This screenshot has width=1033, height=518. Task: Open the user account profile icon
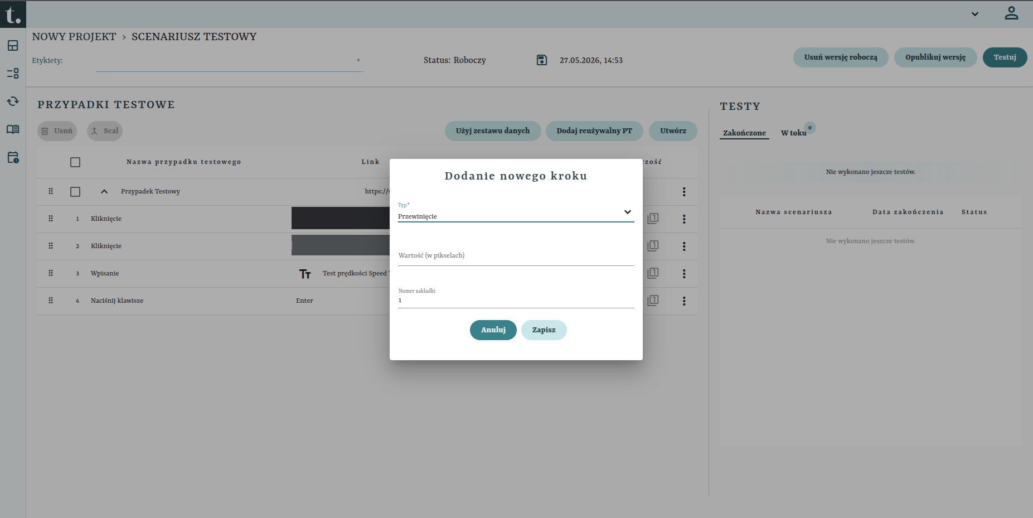click(x=1011, y=13)
